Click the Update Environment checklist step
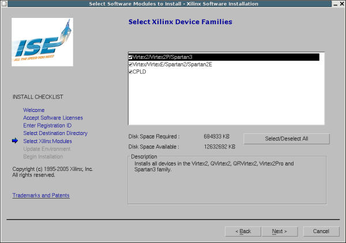Viewport: 346px width, 243px height. click(47, 149)
